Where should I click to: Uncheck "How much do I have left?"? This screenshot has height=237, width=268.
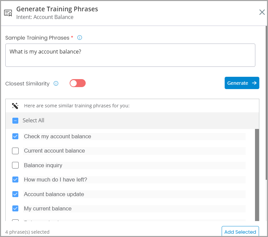click(x=15, y=179)
